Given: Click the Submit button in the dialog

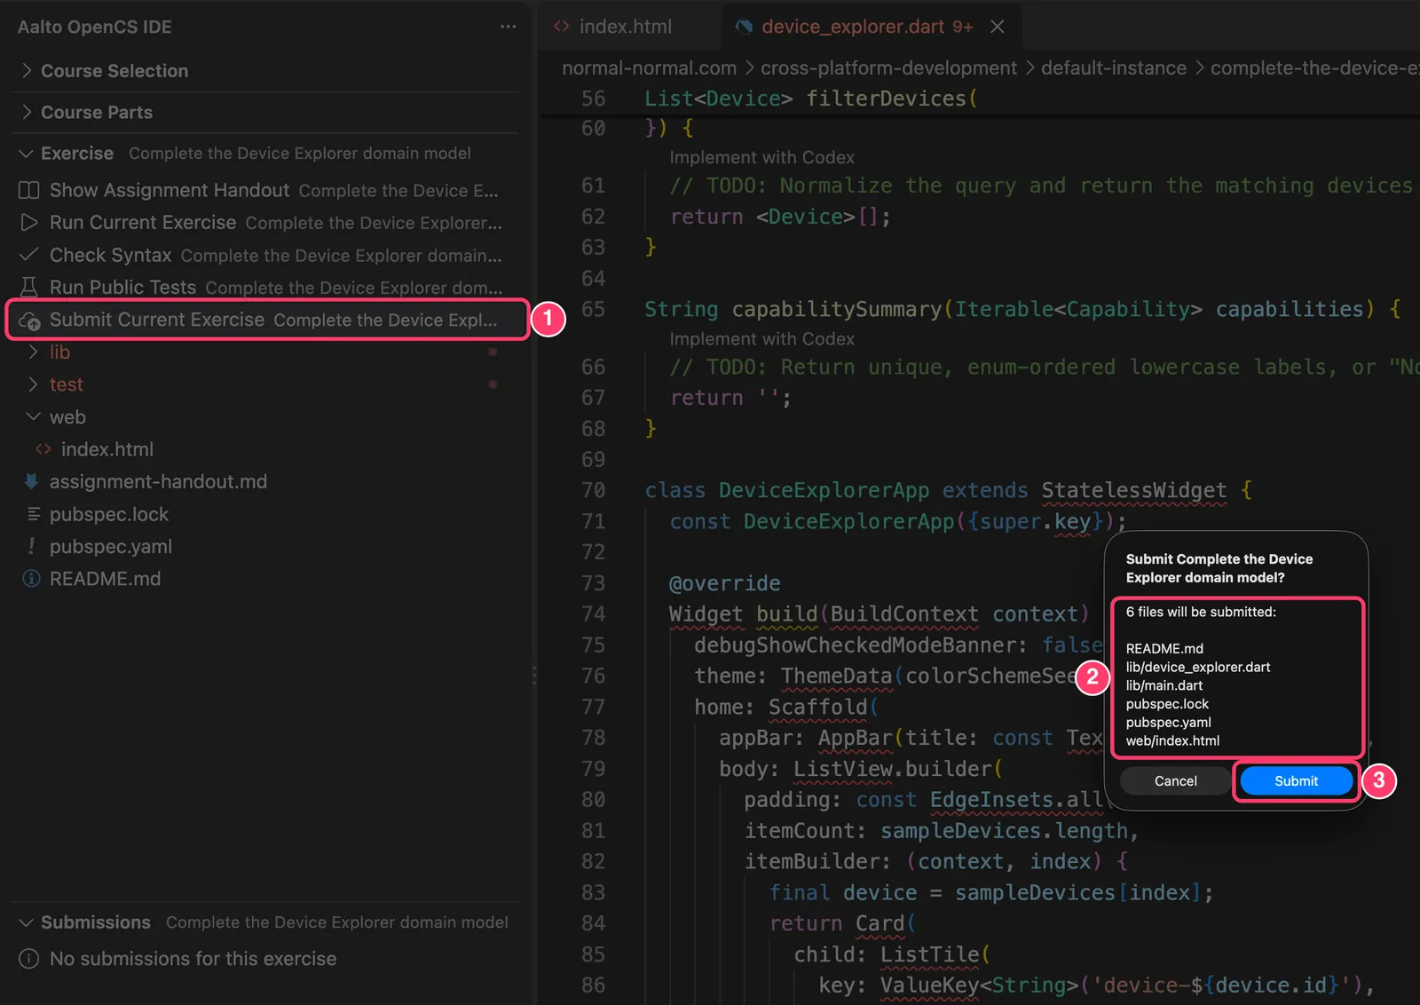Looking at the screenshot, I should click(1296, 781).
